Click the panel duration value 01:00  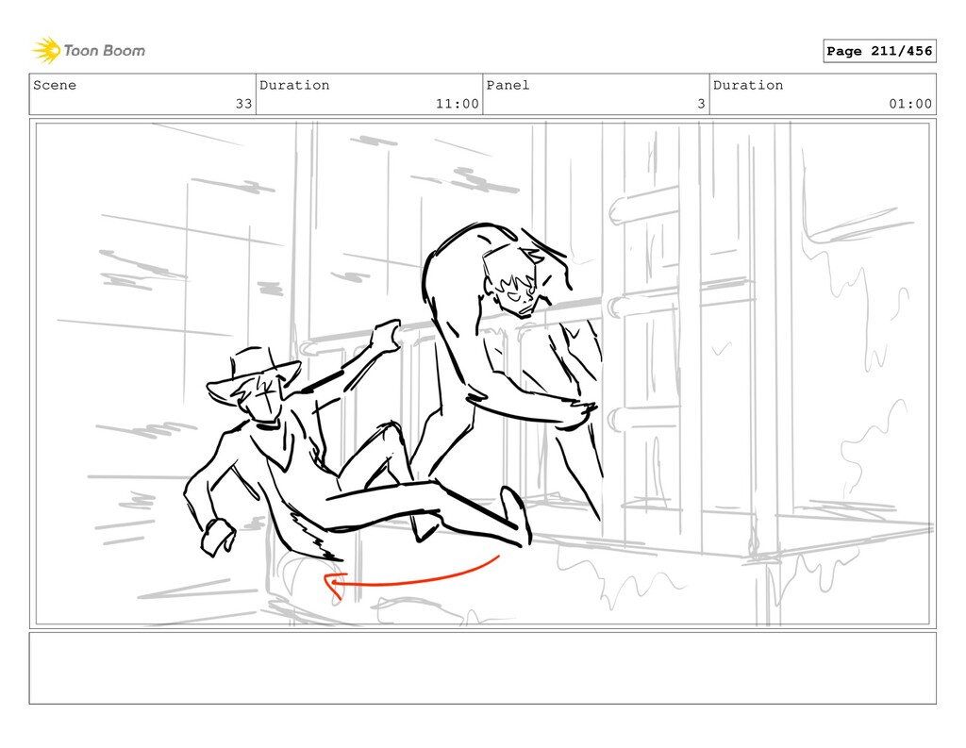click(x=910, y=104)
